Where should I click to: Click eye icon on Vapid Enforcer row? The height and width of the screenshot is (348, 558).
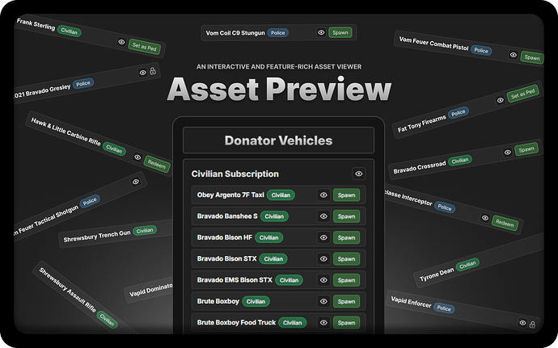coord(522,323)
